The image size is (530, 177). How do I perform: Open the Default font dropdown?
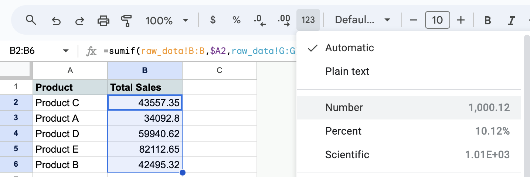pos(362,20)
